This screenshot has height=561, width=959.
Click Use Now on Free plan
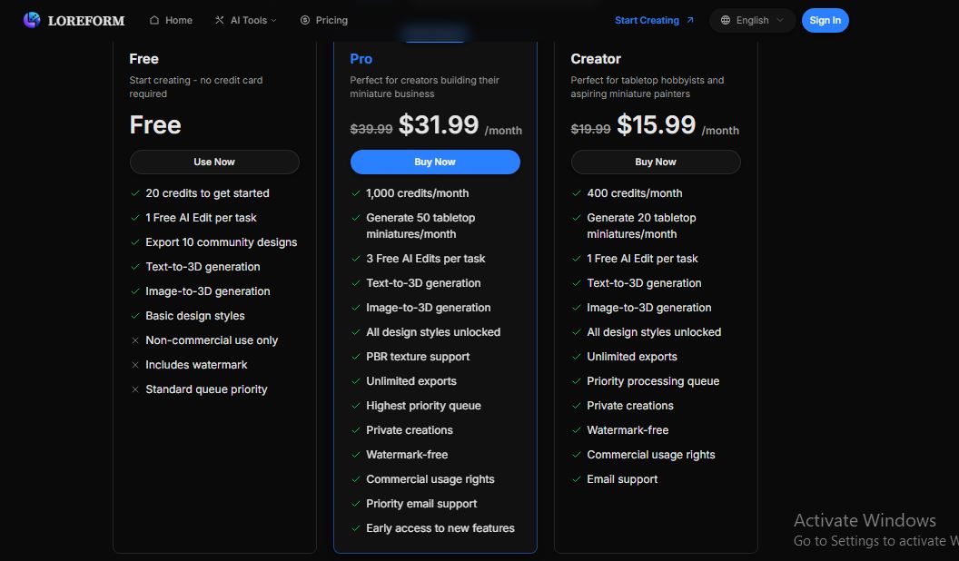tap(214, 162)
